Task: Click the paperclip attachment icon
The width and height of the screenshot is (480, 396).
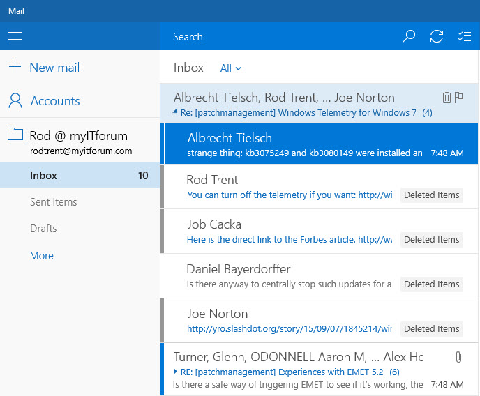Action: click(x=458, y=357)
